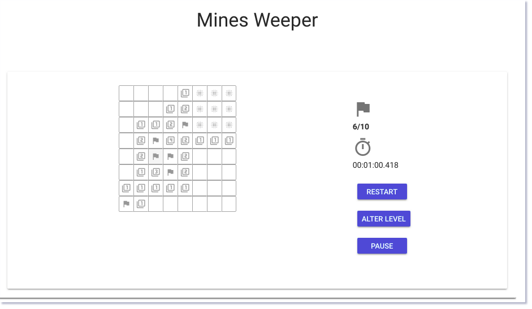Screen dimensions: 532x309
Task: Click the flagged cell with the shaded background
Action: click(x=155, y=156)
